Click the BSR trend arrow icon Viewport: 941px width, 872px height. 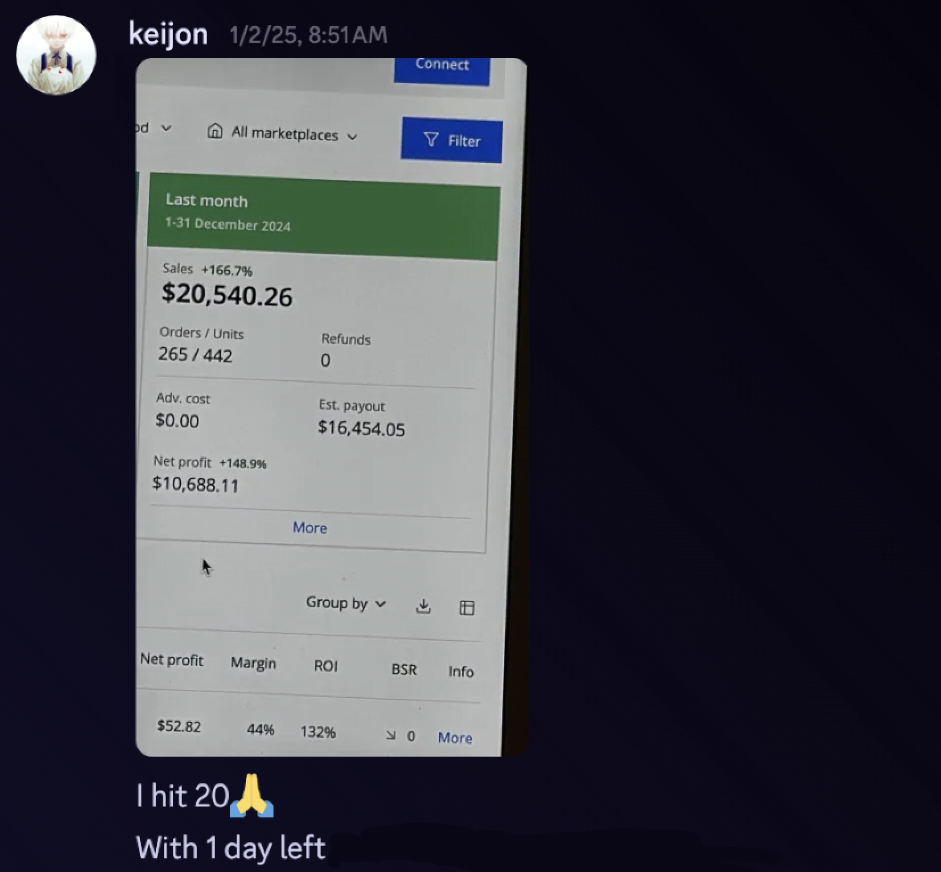pos(390,735)
